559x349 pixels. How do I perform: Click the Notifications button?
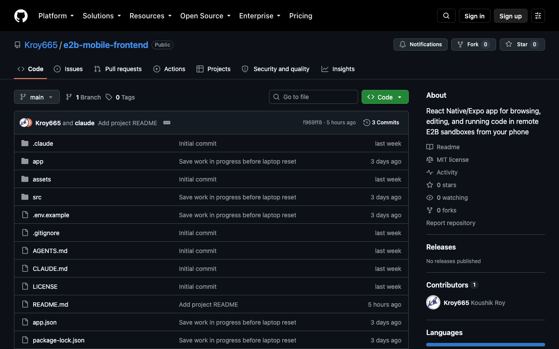click(x=421, y=44)
